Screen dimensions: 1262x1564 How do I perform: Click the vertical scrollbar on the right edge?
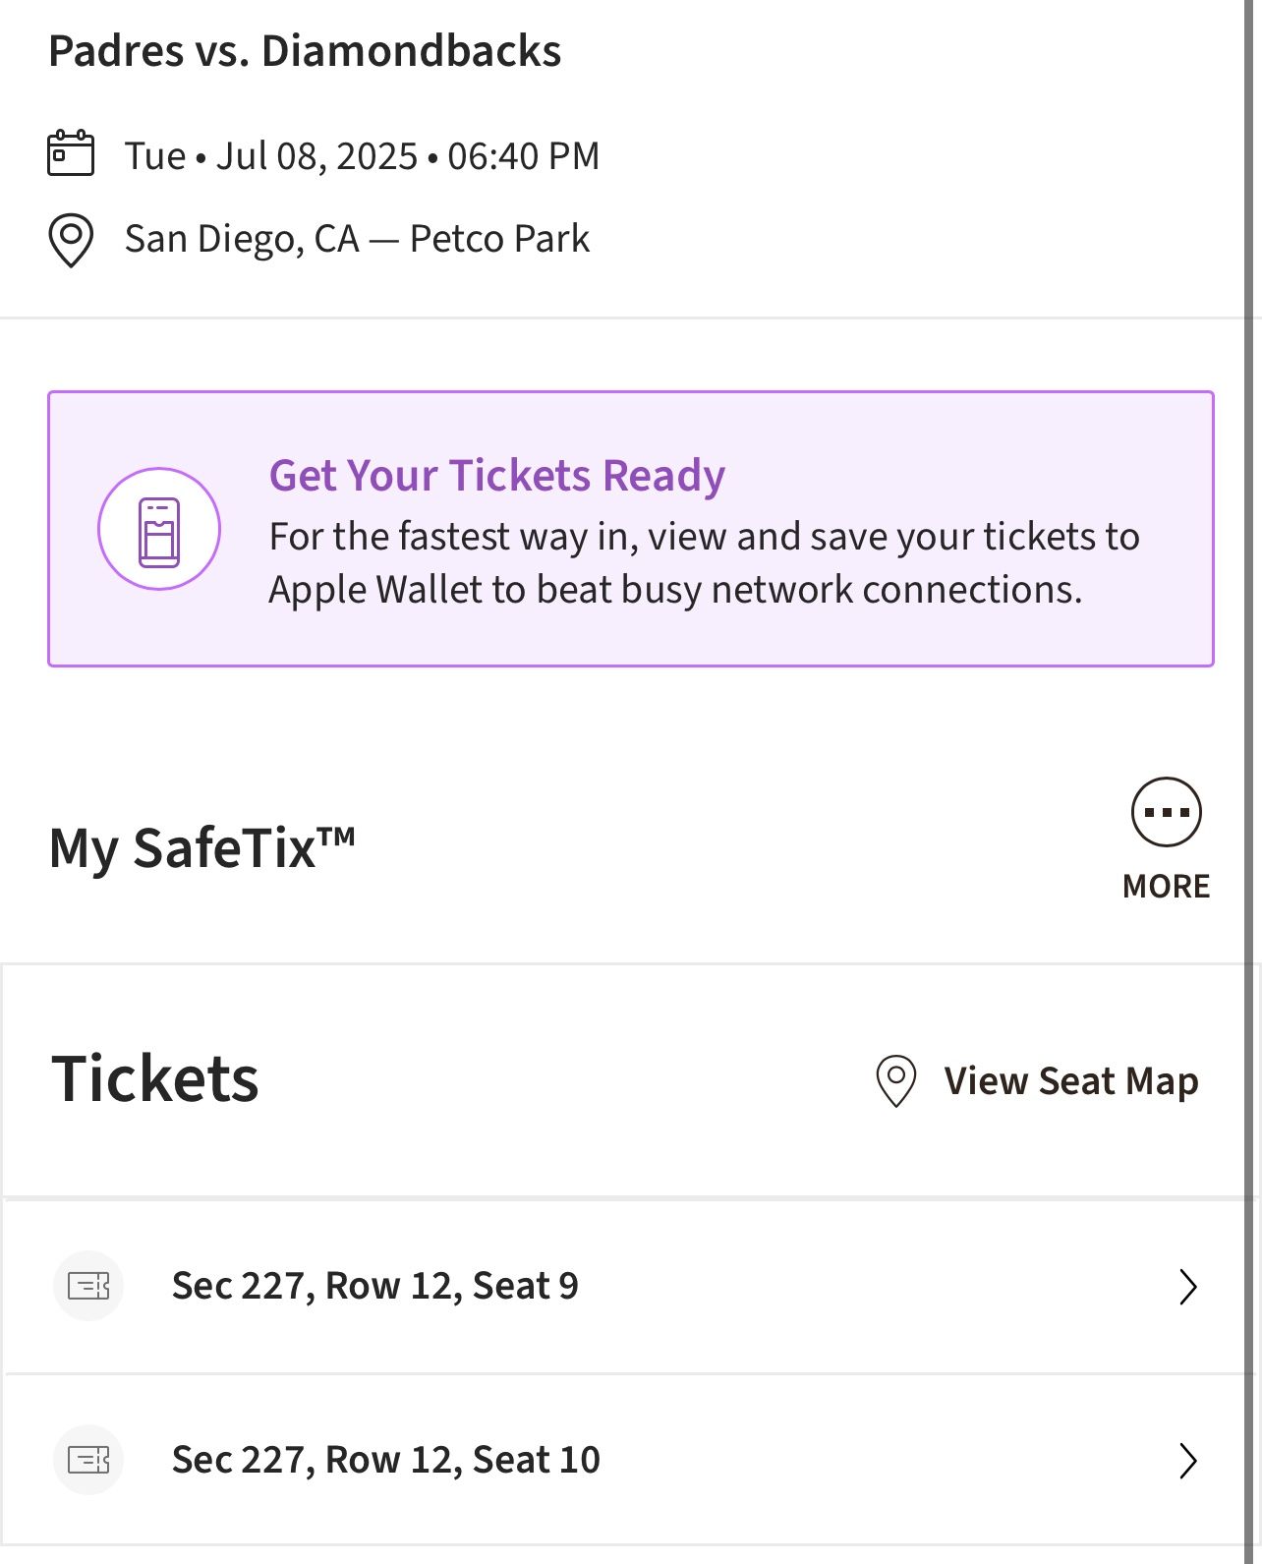click(1252, 782)
